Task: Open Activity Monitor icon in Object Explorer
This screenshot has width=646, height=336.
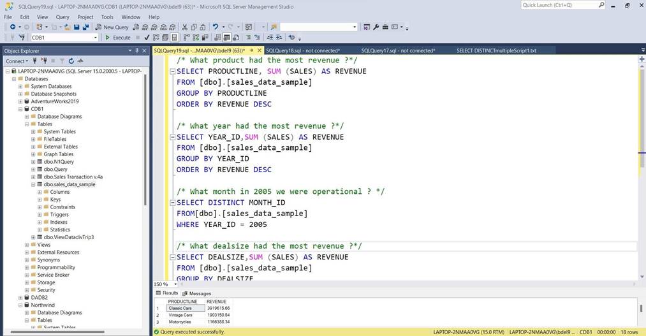Action: coord(80,61)
